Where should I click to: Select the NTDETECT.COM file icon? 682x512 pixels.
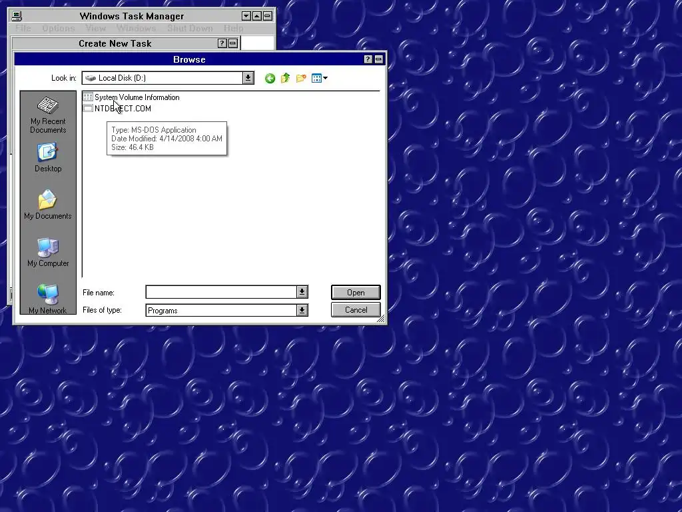88,109
